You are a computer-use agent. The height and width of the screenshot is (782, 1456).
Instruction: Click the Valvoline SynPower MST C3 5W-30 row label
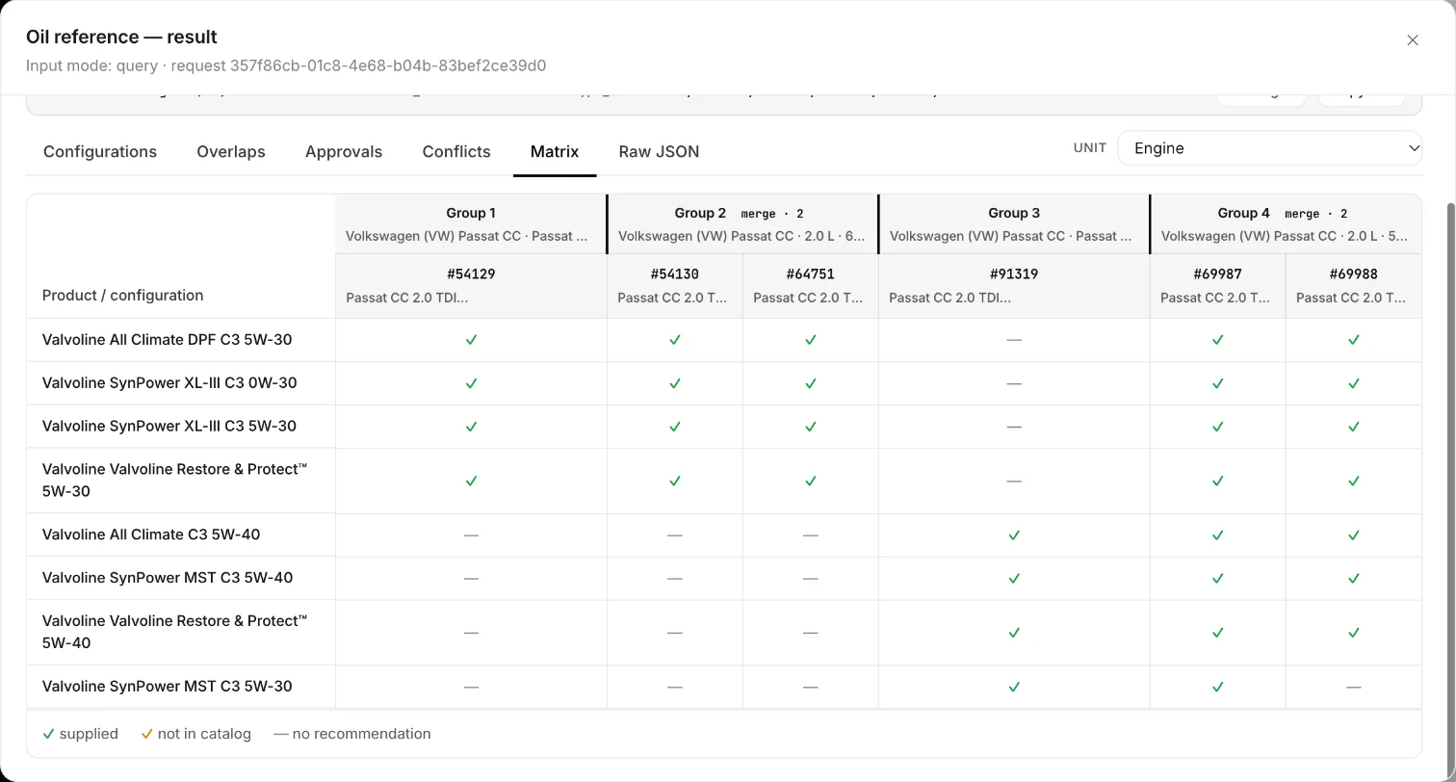tap(168, 687)
